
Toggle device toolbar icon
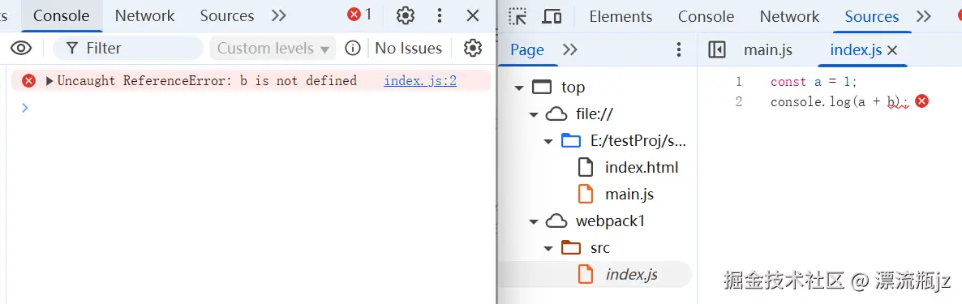(552, 16)
